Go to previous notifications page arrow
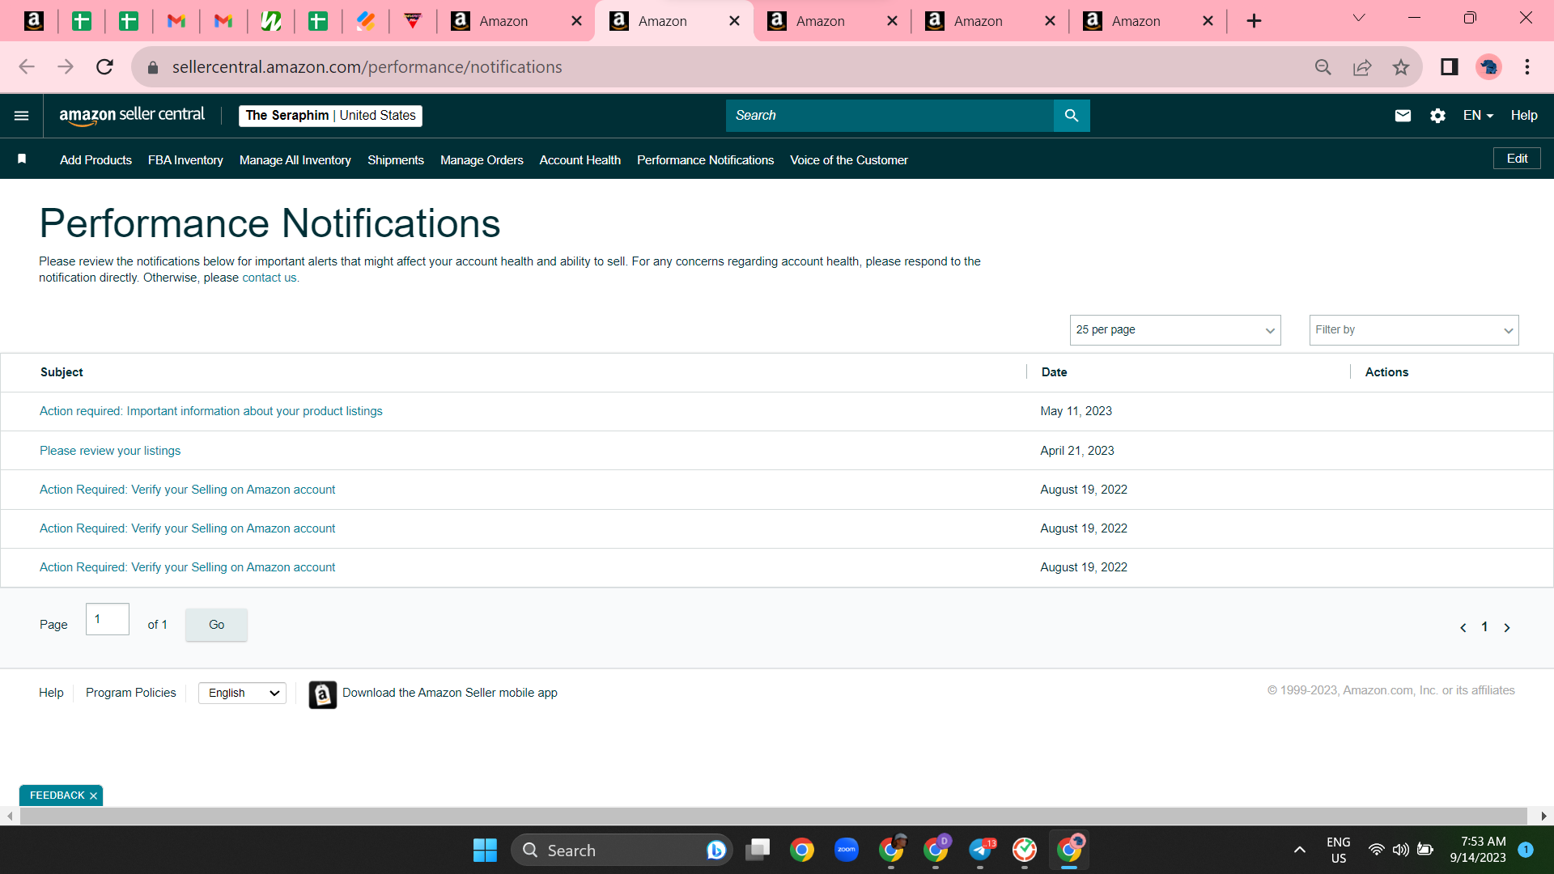The image size is (1554, 874). click(1463, 628)
